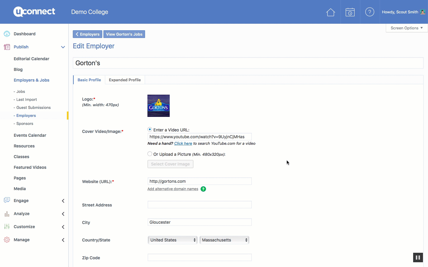428x267 pixels.
Task: Click the green help icon beside alternative domains
Action: 203,189
